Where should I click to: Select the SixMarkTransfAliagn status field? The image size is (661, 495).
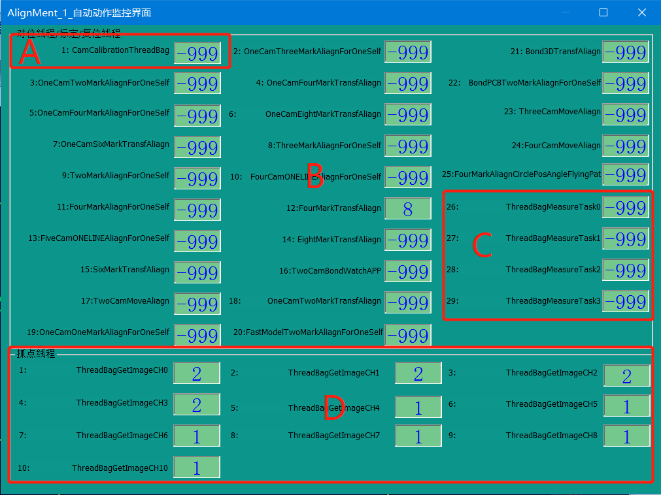tap(197, 272)
